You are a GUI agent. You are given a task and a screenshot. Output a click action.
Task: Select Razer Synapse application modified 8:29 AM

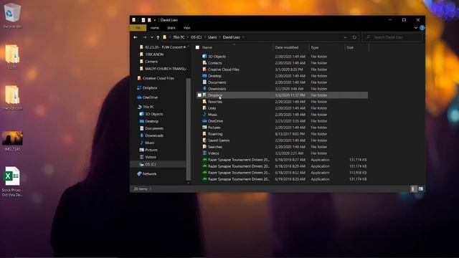click(x=282, y=166)
